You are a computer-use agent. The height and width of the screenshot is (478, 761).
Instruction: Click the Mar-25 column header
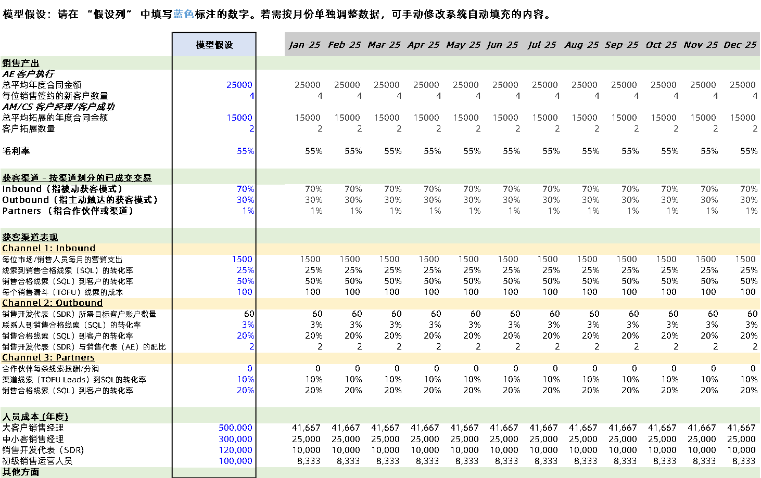tap(384, 45)
